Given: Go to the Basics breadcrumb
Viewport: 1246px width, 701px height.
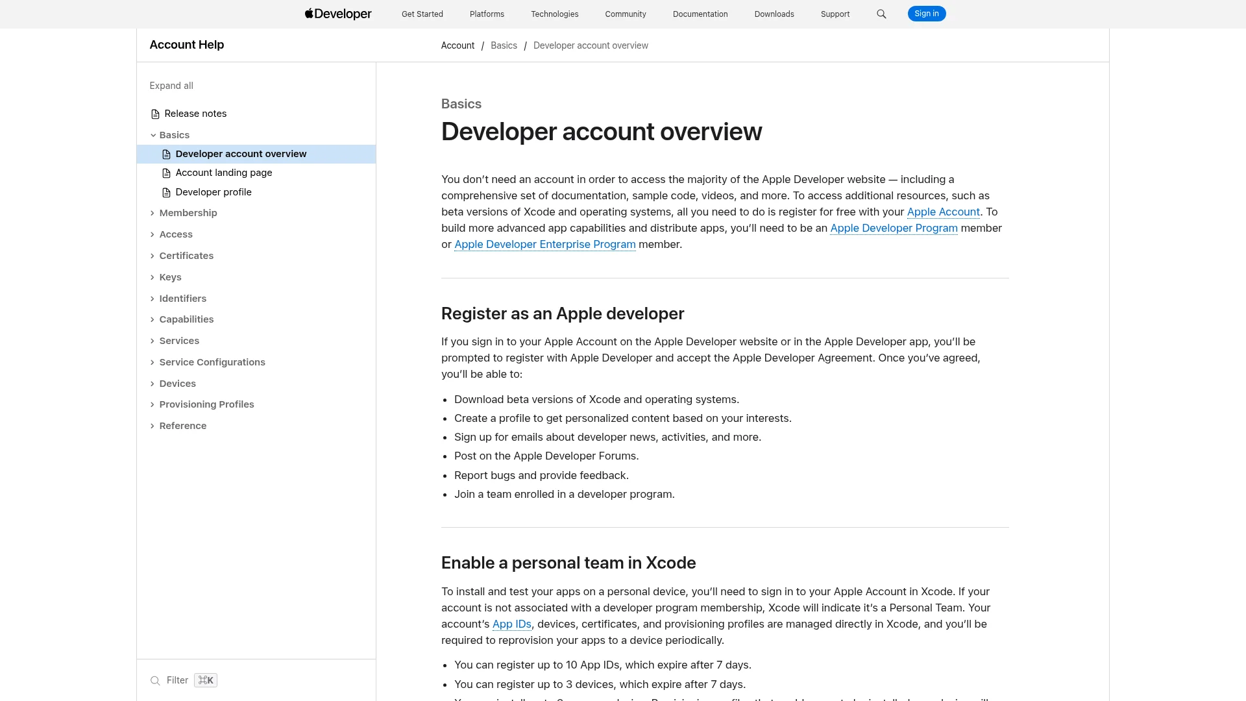Looking at the screenshot, I should point(504,45).
